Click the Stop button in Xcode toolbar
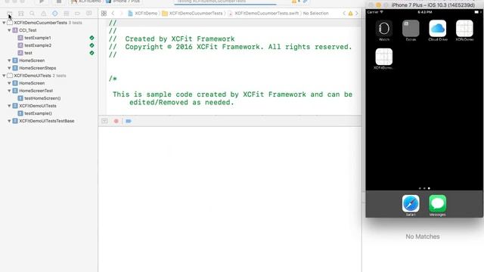Screen dimensions: 484x272 [59, 2]
